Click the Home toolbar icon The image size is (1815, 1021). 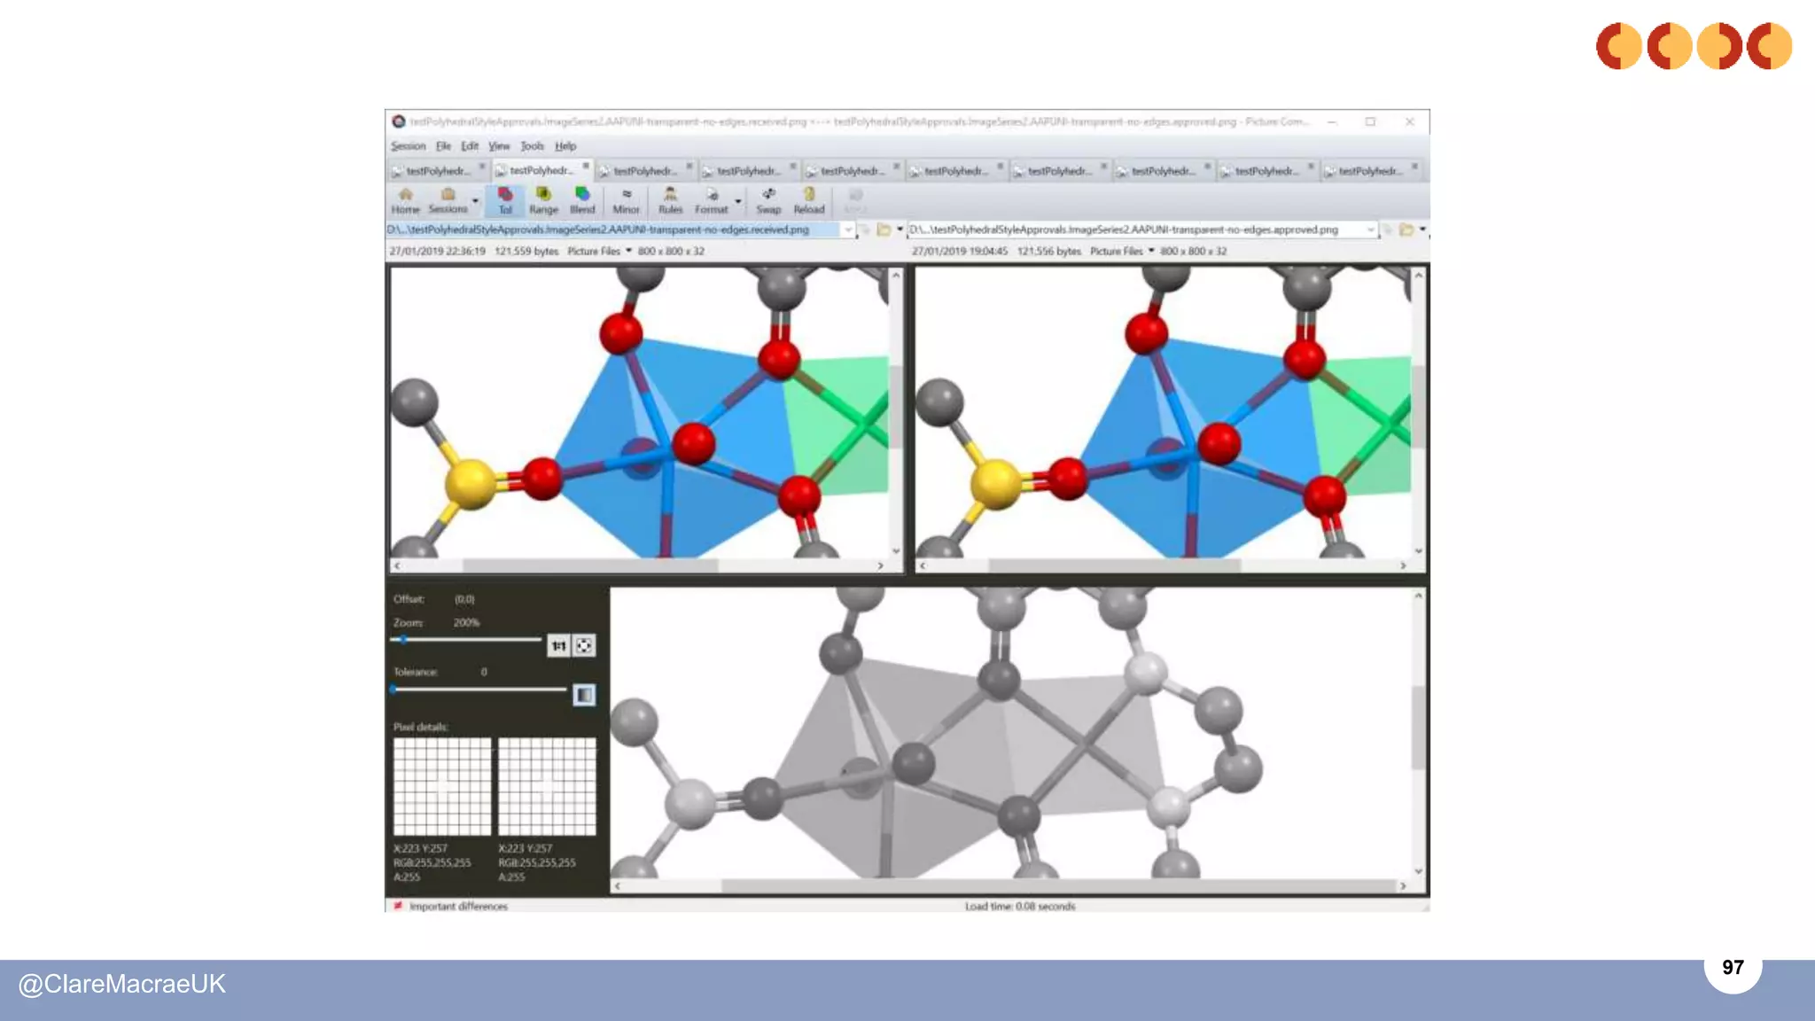[405, 200]
